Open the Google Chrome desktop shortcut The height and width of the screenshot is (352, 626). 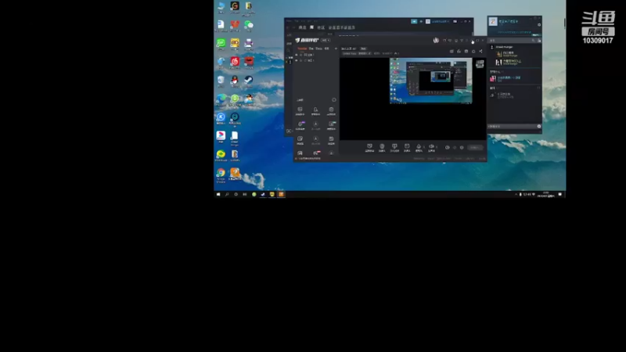(221, 172)
